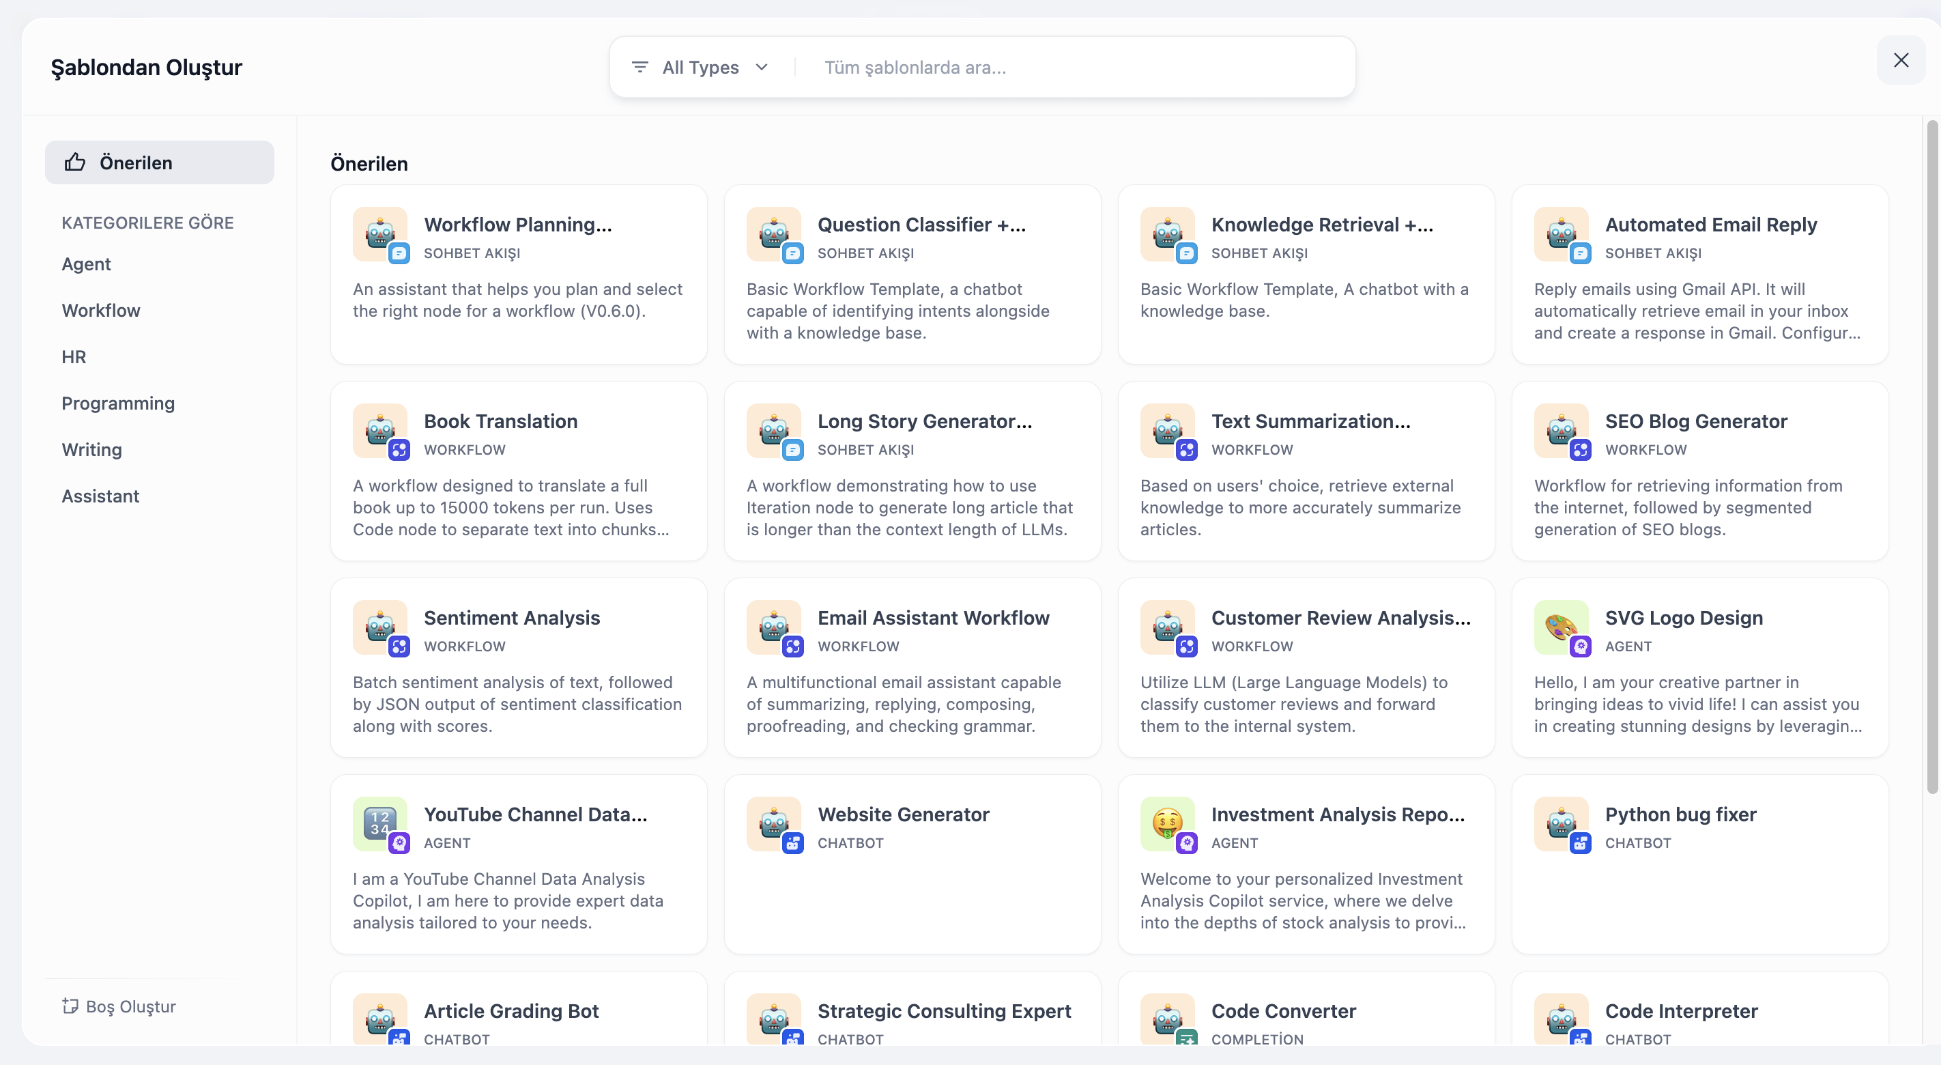
Task: Click the Önerilen section heading
Action: [x=369, y=164]
